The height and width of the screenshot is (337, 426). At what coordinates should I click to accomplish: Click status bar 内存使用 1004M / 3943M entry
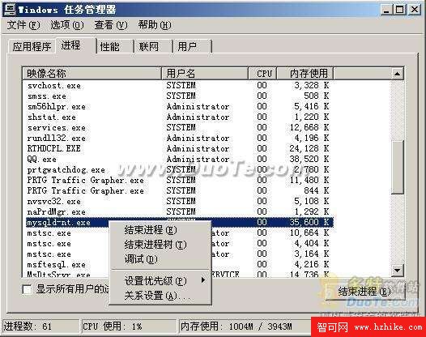tap(245, 326)
